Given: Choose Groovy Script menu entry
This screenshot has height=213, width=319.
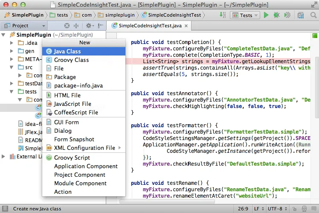Looking at the screenshot, I should 84,158.
